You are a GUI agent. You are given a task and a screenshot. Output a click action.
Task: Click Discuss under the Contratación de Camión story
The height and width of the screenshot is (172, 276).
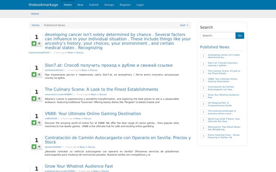click(x=91, y=147)
